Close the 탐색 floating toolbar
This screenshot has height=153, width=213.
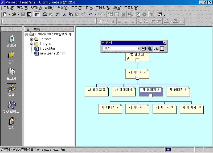click(x=164, y=43)
